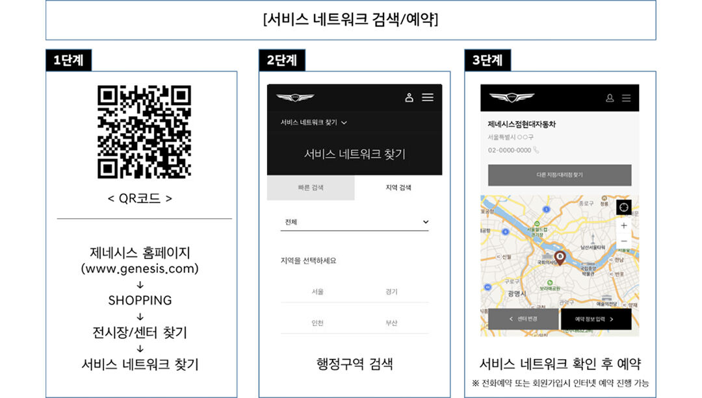The width and height of the screenshot is (702, 398).
Task: Click the QR code image in step 1
Action: [x=144, y=132]
